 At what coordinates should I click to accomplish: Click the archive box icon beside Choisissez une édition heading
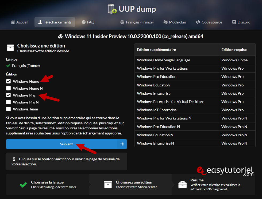(x=10, y=48)
